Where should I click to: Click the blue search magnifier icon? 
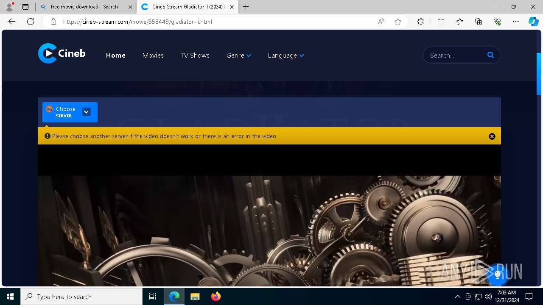click(x=491, y=55)
